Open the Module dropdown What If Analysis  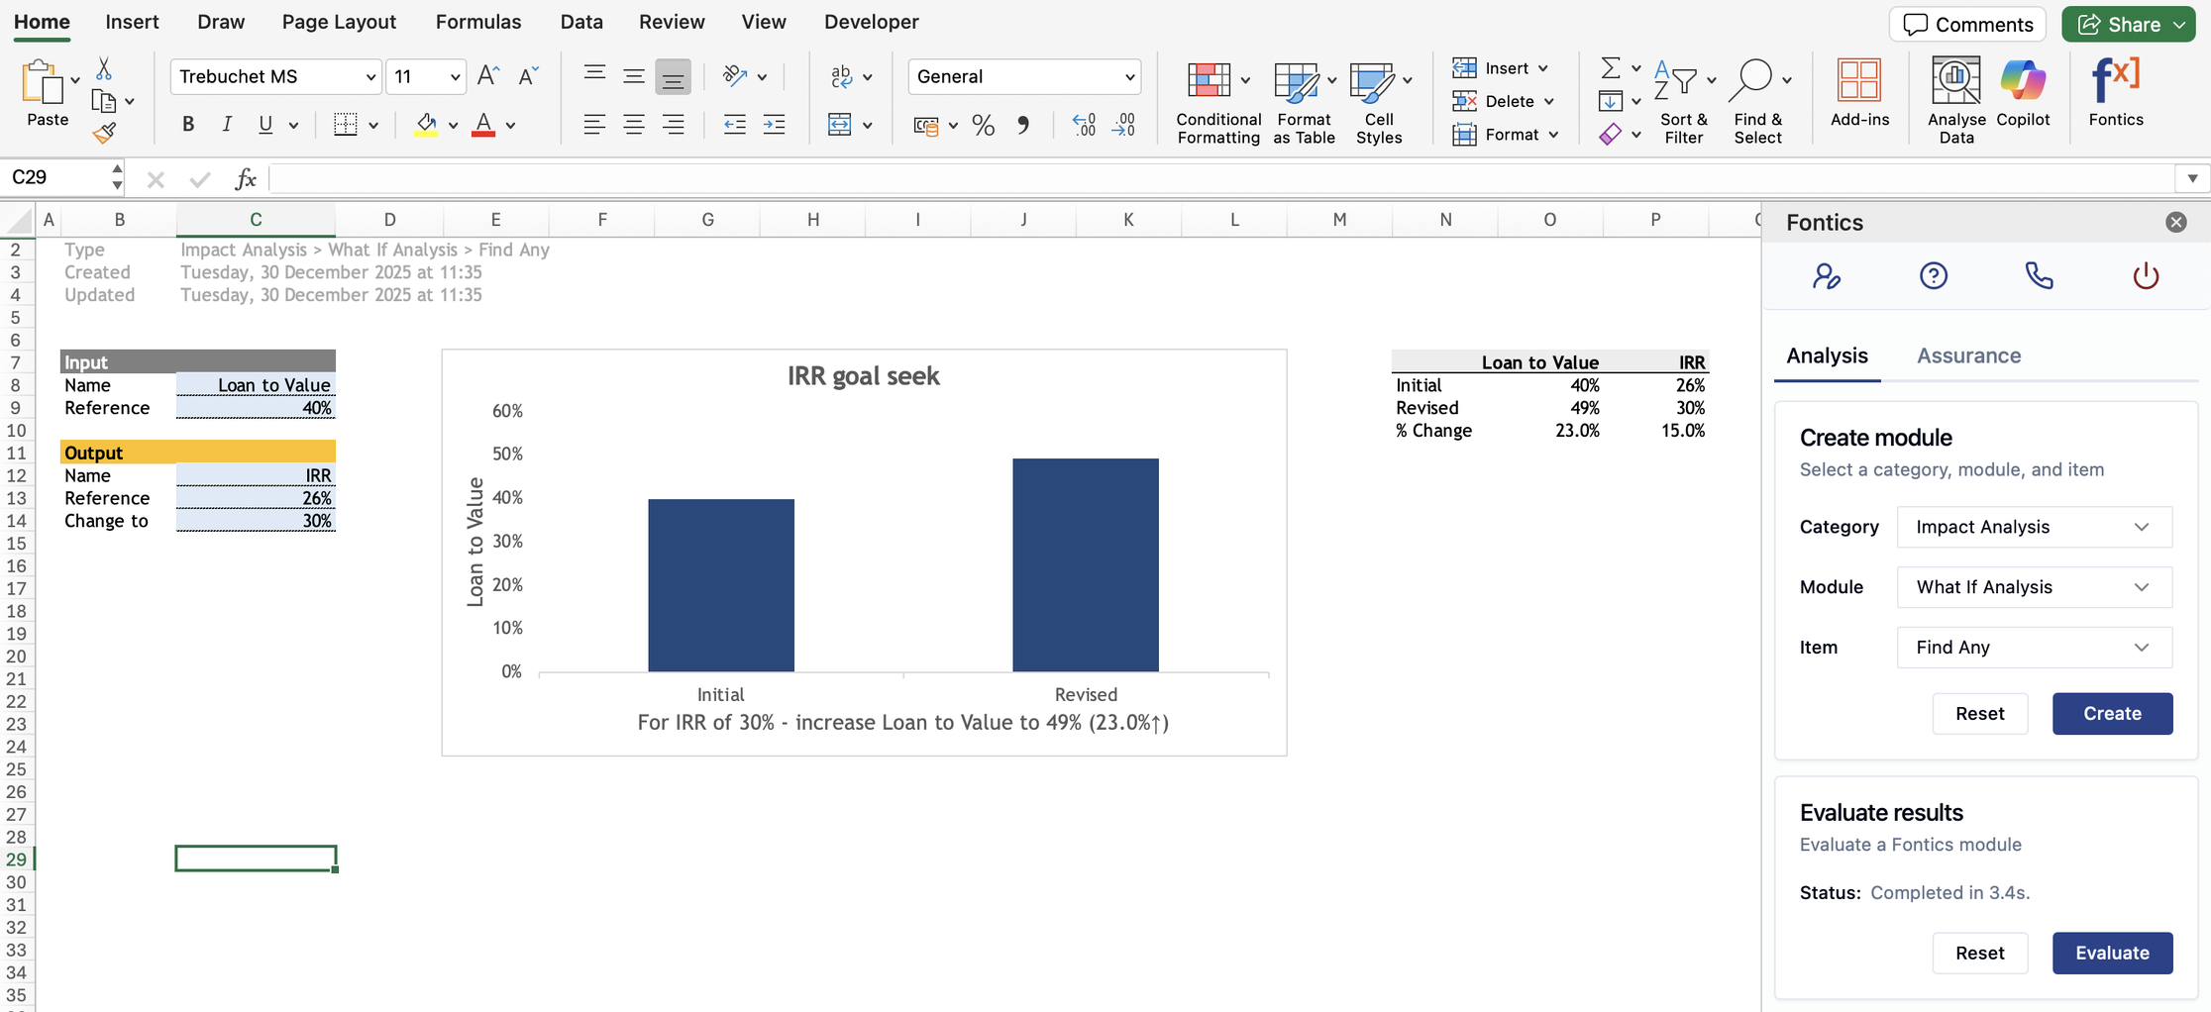pos(2034,587)
